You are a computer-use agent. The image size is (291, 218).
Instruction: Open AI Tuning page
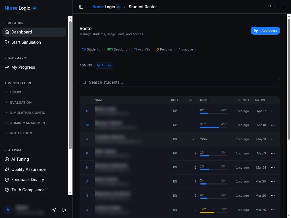click(34, 159)
